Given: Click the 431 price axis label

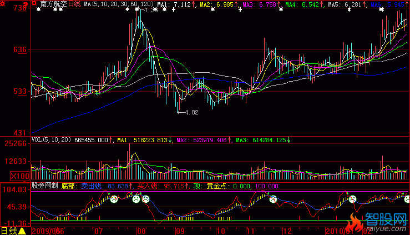Looking at the screenshot, I should click(x=20, y=133).
